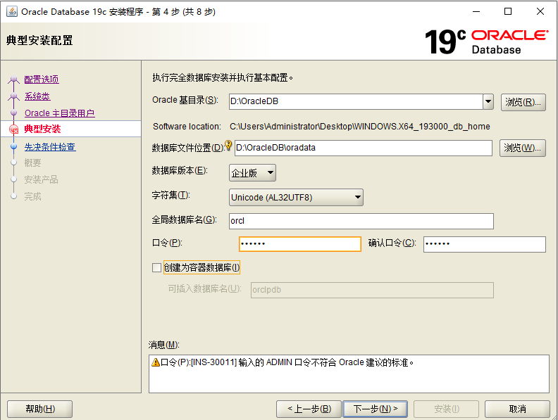Click the red current-step marker for 典型安装
The width and height of the screenshot is (558, 420).
(13, 129)
